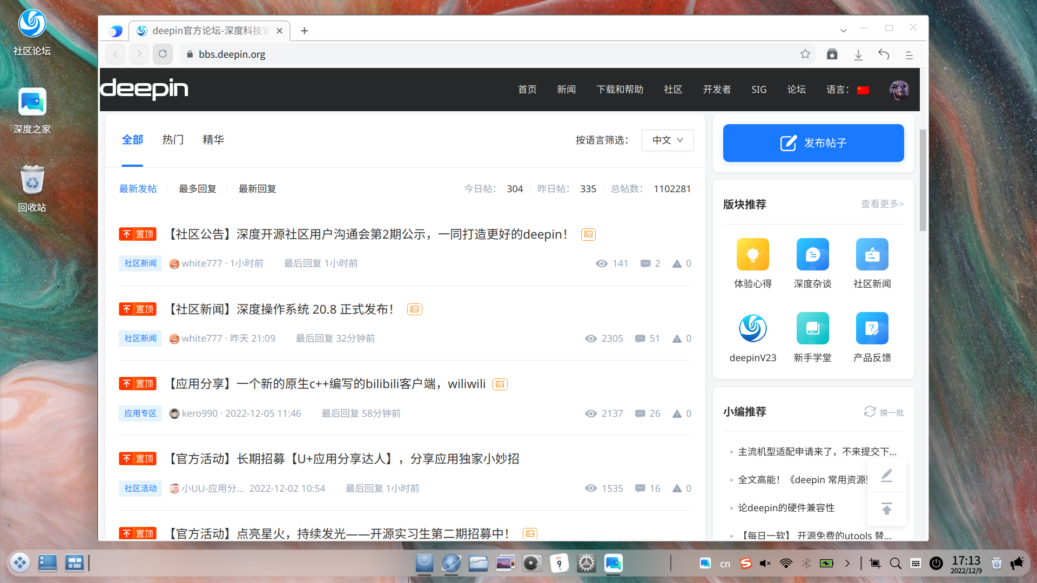The width and height of the screenshot is (1037, 583).
Task: Open the 深度杂谈 board icon
Action: pyautogui.click(x=812, y=254)
